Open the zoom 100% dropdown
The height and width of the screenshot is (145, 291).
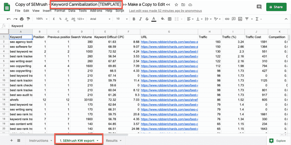[41, 19]
